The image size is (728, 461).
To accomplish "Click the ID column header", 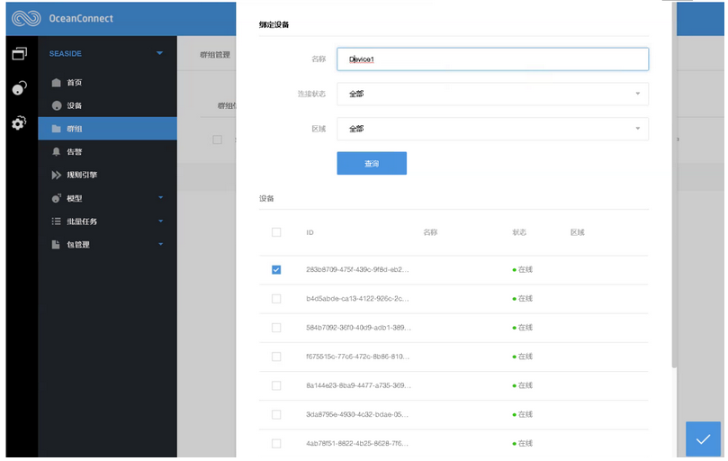I will click(x=310, y=232).
